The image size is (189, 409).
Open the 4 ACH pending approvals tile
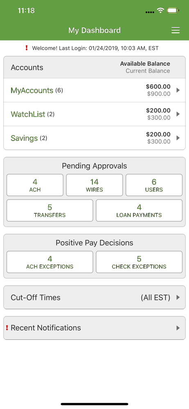coord(35,185)
